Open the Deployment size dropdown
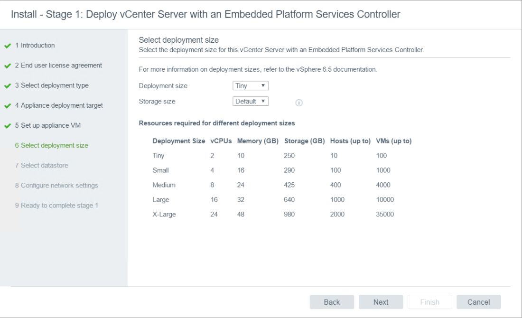Viewport: 522px width, 318px height. point(251,86)
